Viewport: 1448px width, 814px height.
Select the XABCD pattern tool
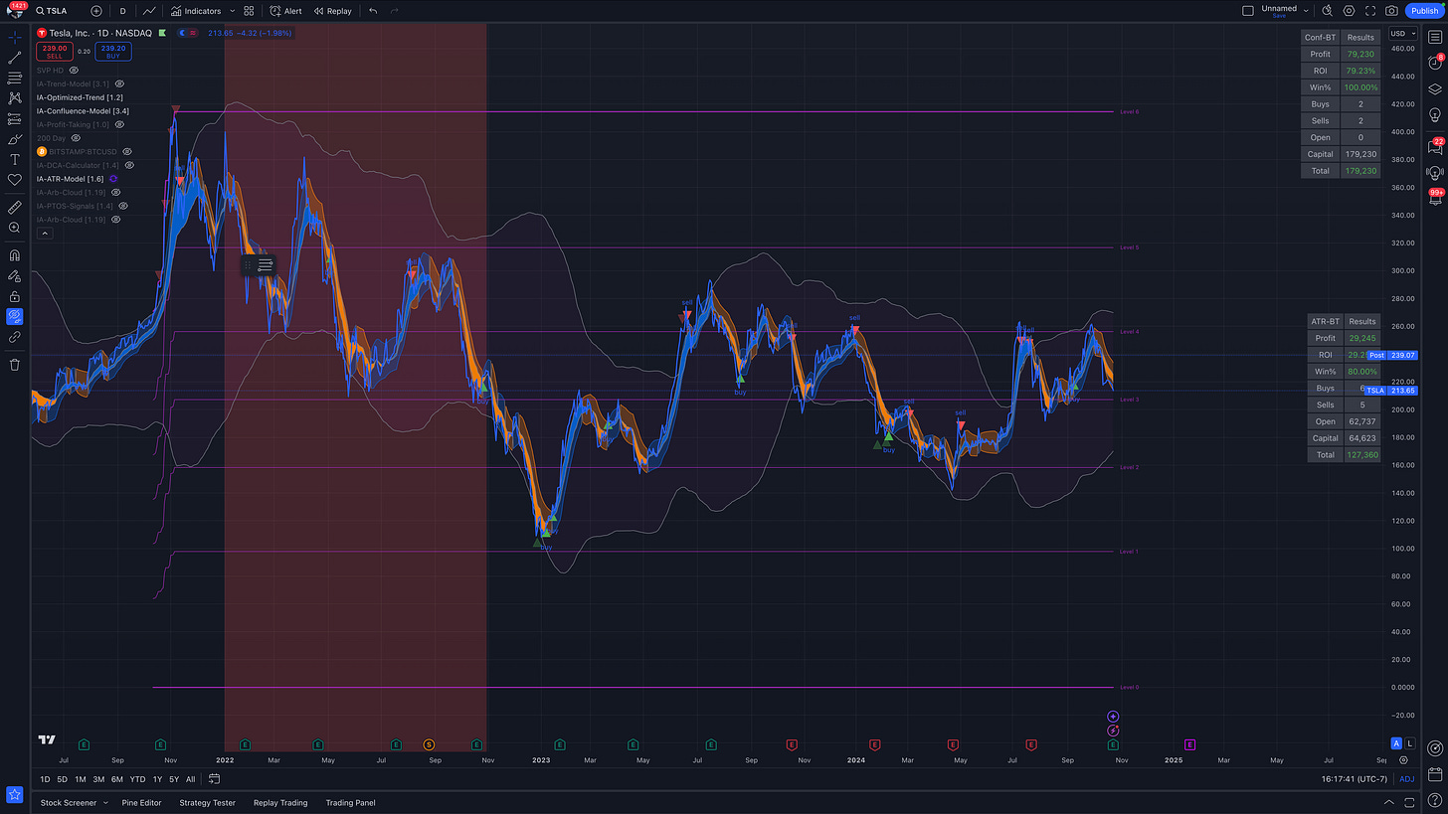[x=14, y=98]
